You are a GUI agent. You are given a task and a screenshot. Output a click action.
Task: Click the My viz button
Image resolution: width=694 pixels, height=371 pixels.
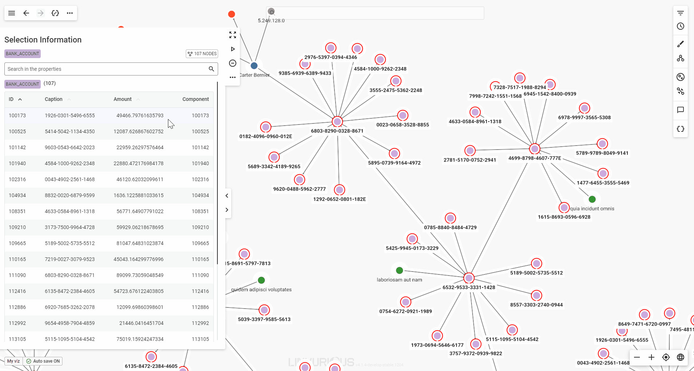tap(13, 361)
